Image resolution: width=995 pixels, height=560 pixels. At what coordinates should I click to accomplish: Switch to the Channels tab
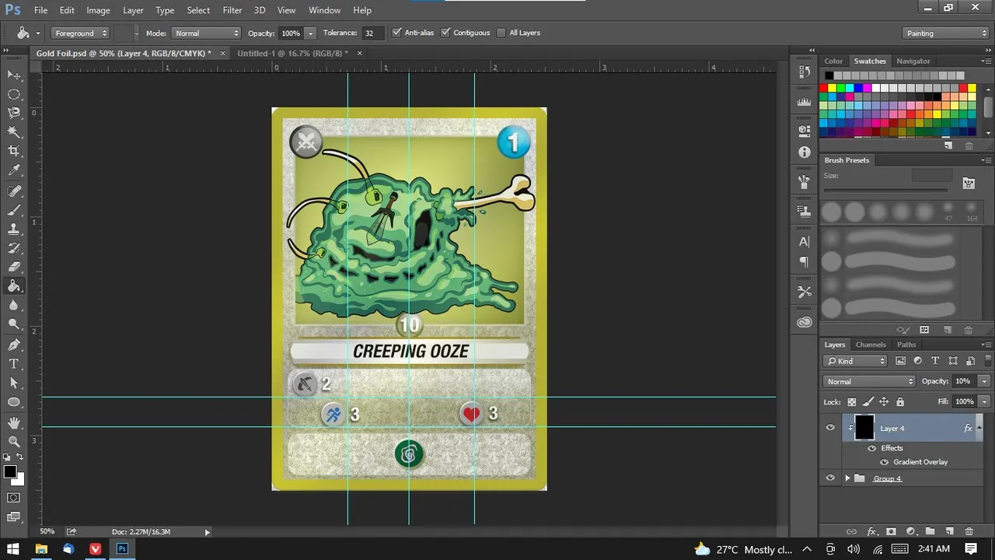pos(871,345)
